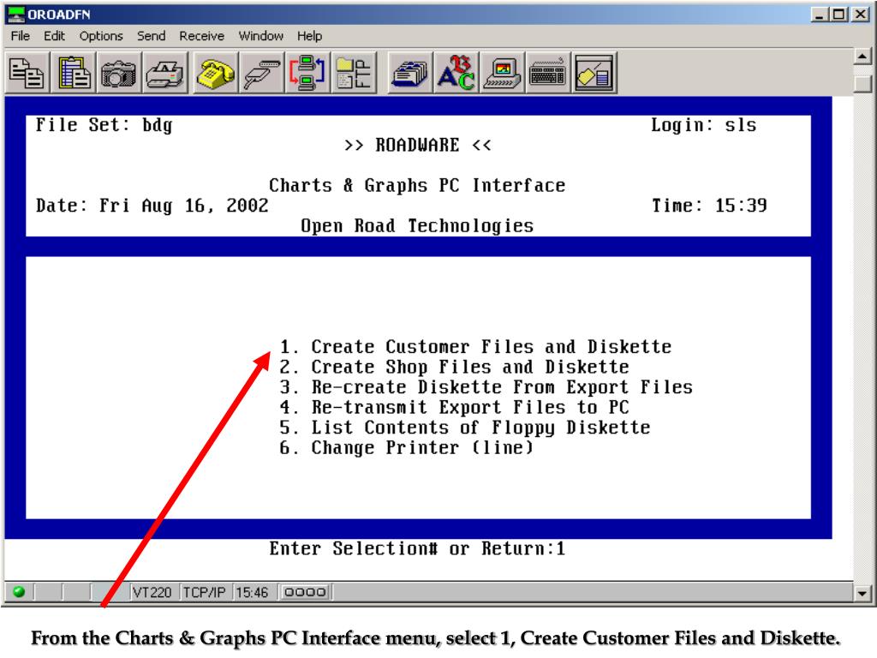Click the Login: sls text
Screen dimensions: 877x658
coord(704,125)
